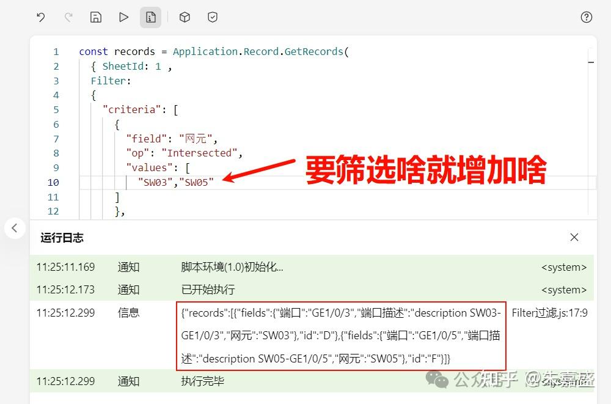Screen dimensions: 611x404
Task: Click line number 10 in the gutter
Action: point(53,183)
